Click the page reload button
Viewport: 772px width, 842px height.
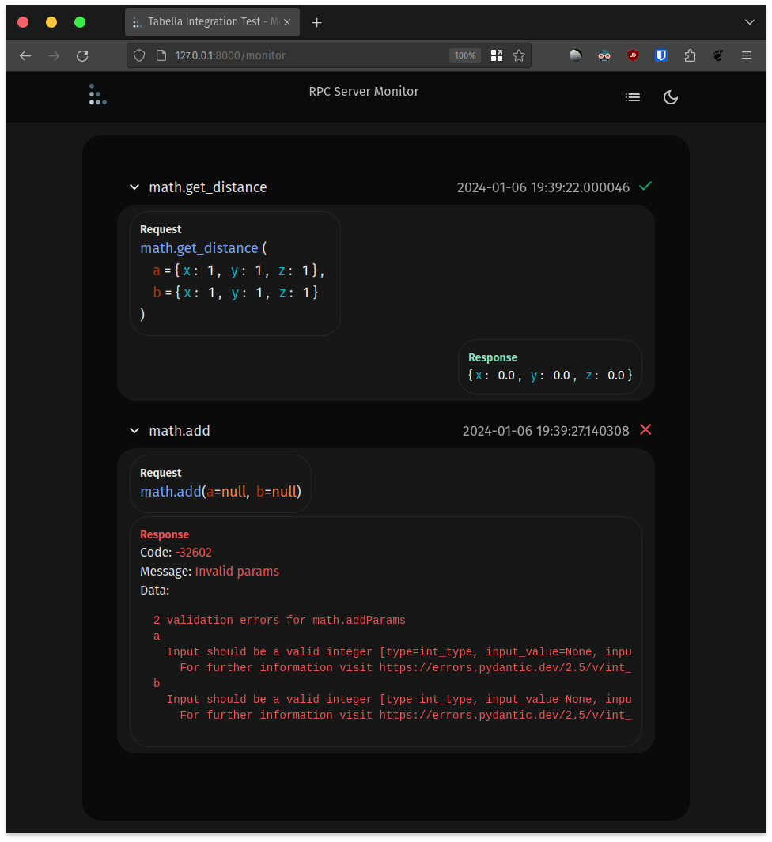pos(82,55)
